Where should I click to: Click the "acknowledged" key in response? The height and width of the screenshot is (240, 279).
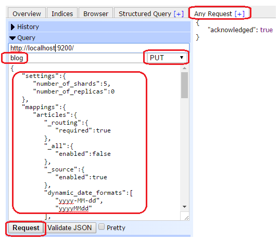(x=232, y=30)
